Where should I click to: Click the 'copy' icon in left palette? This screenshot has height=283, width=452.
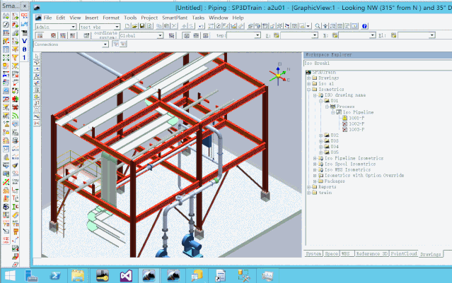pyautogui.click(x=16, y=182)
